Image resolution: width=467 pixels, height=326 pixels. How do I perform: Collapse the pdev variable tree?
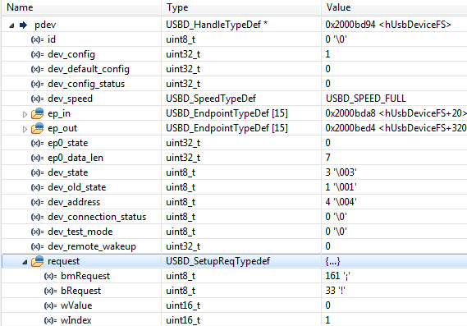click(x=11, y=25)
